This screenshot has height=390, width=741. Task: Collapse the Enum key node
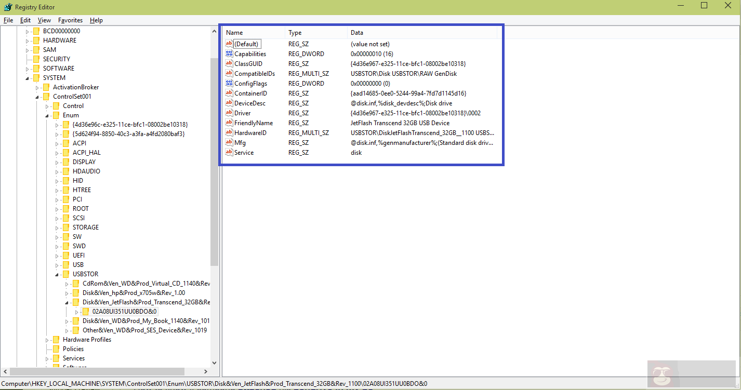pyautogui.click(x=47, y=115)
